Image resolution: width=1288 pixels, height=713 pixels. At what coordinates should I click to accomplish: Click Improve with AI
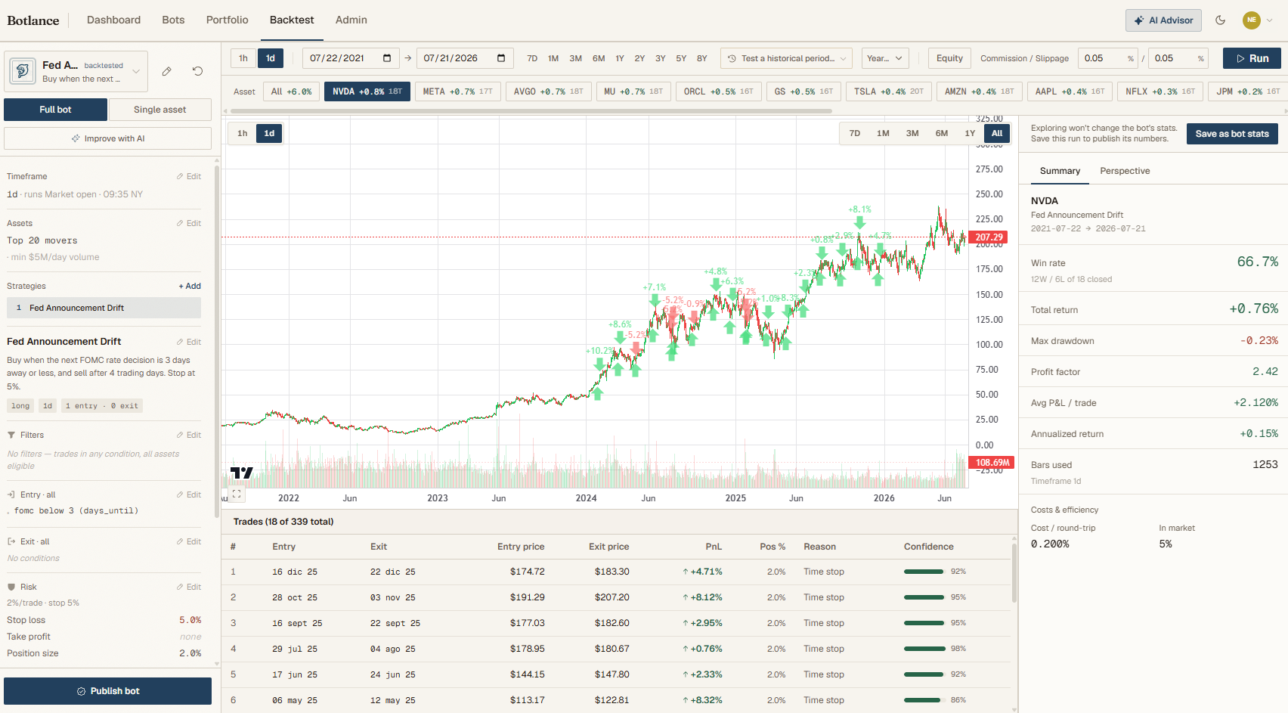point(107,138)
